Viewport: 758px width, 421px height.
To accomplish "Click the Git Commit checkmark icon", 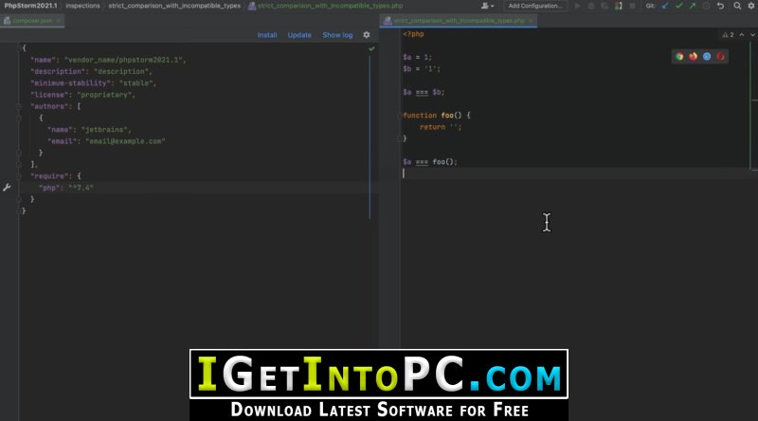I will [x=679, y=6].
